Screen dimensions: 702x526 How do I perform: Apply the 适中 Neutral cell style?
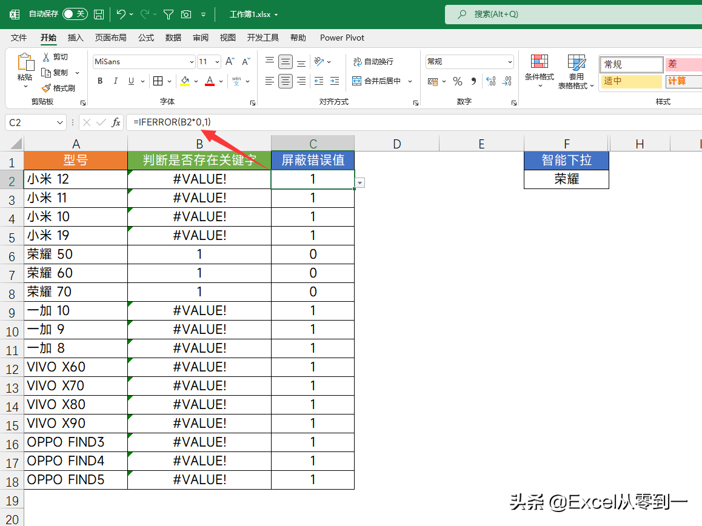pos(631,81)
